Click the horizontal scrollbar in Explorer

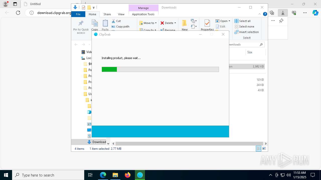click(189, 143)
